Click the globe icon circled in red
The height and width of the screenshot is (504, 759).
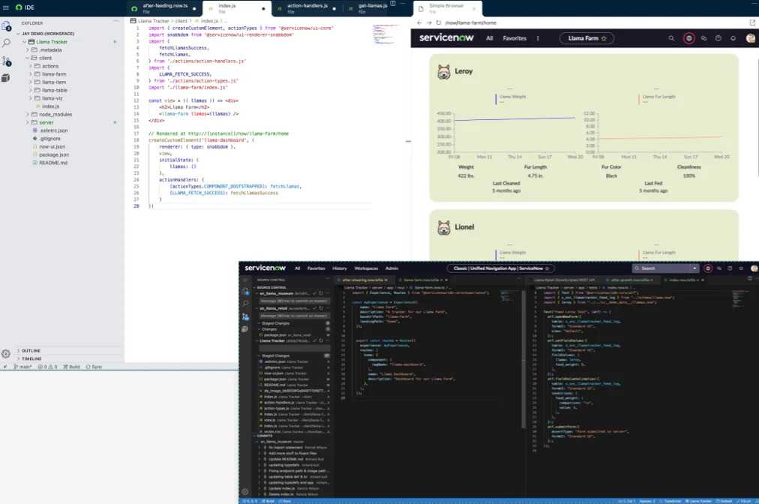(x=688, y=38)
